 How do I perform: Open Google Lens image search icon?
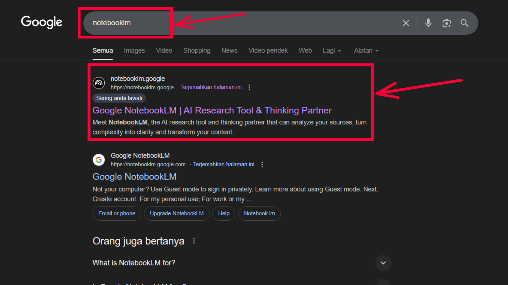(x=446, y=23)
